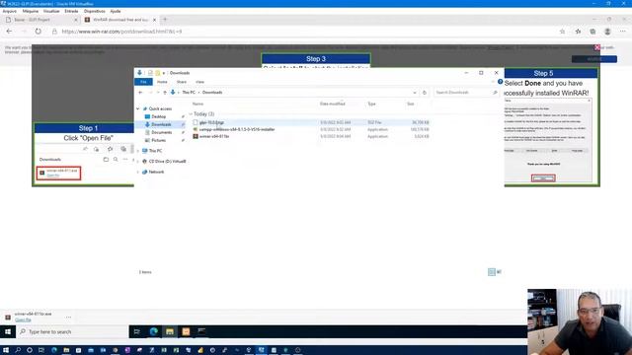This screenshot has width=632, height=355.
Task: Open the Dispositivos menu in VirtualBox
Action: pos(95,11)
